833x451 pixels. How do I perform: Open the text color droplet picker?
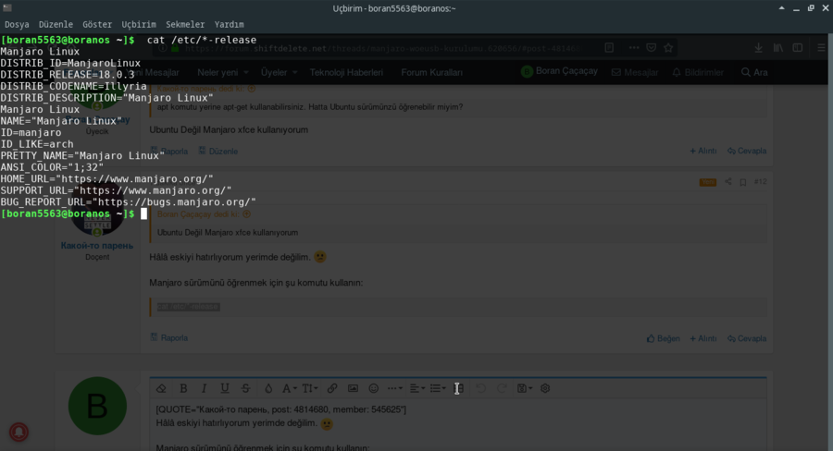(x=268, y=388)
